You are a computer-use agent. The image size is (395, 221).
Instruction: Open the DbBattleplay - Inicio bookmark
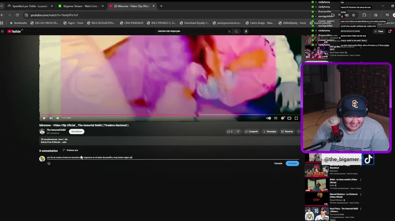(292, 23)
